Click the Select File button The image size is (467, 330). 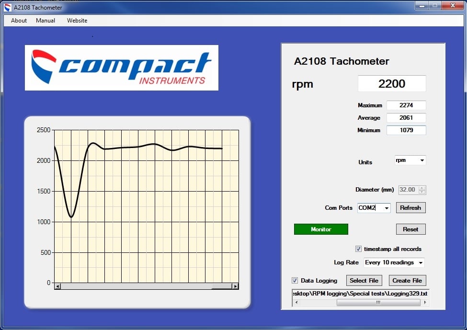tap(364, 280)
